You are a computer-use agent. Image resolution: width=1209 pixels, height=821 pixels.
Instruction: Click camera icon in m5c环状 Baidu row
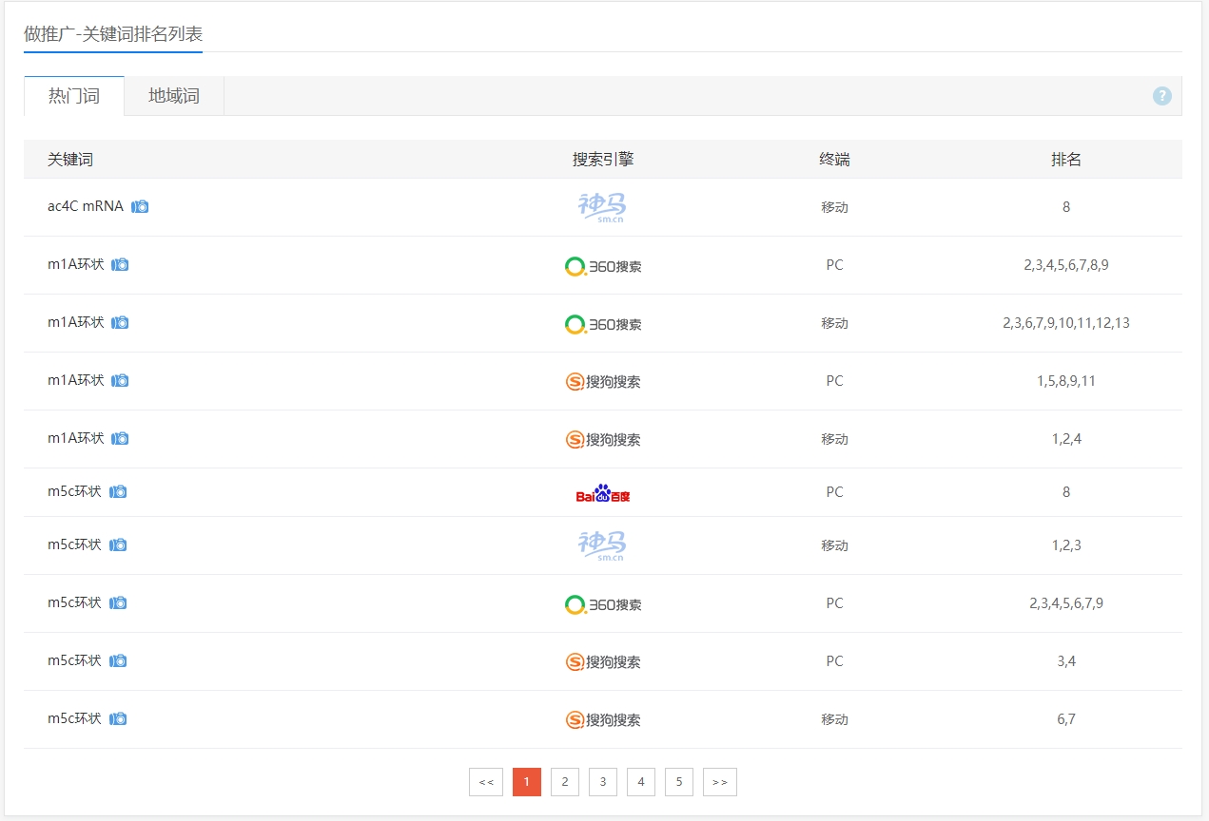[x=118, y=492]
